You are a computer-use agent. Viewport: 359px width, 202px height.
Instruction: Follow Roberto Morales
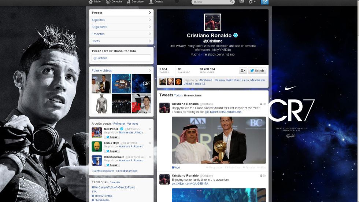[112, 165]
